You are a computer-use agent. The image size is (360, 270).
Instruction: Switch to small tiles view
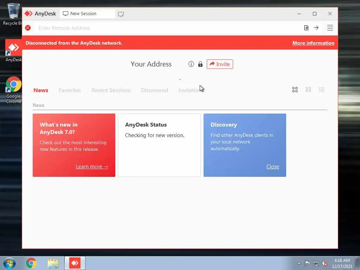click(x=308, y=90)
